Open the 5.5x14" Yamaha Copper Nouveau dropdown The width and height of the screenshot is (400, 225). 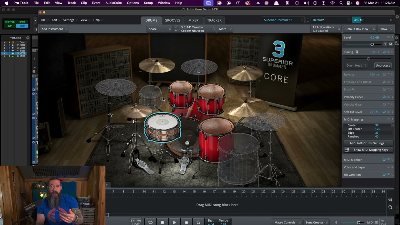pyautogui.click(x=197, y=29)
